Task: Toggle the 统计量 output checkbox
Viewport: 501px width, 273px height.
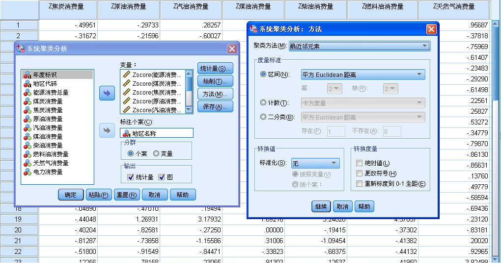Action: tap(130, 177)
